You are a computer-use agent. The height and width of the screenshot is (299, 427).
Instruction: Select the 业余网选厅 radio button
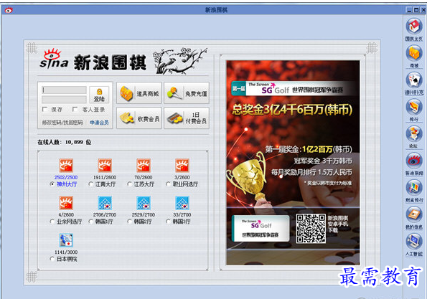click(52, 222)
